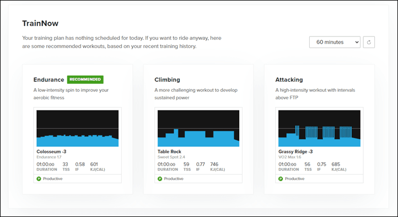Click the green RECOMMENDED badge
398x217 pixels.
coord(85,80)
